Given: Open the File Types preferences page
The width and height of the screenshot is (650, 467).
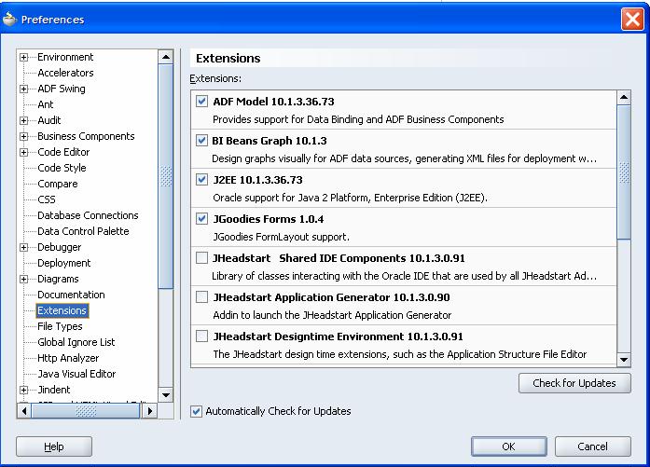Looking at the screenshot, I should pos(60,326).
